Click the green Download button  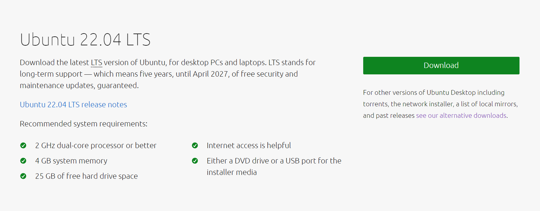(441, 65)
